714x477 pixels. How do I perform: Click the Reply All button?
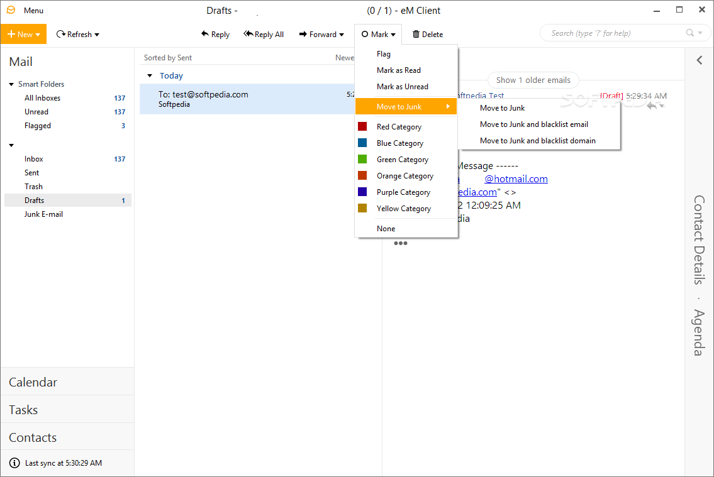(264, 34)
